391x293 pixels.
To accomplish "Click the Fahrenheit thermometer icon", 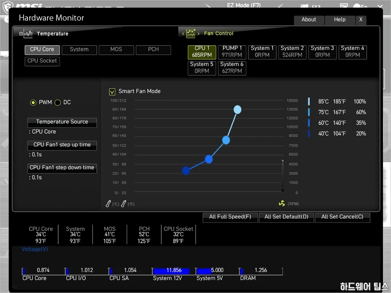I will [123, 204].
